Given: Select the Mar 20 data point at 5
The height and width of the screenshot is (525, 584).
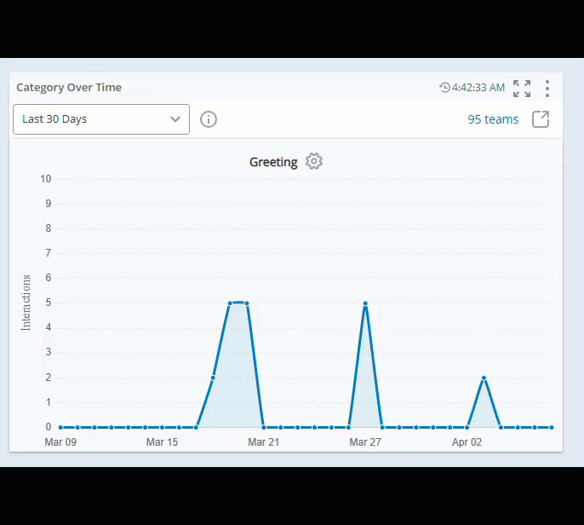Looking at the screenshot, I should tap(247, 303).
